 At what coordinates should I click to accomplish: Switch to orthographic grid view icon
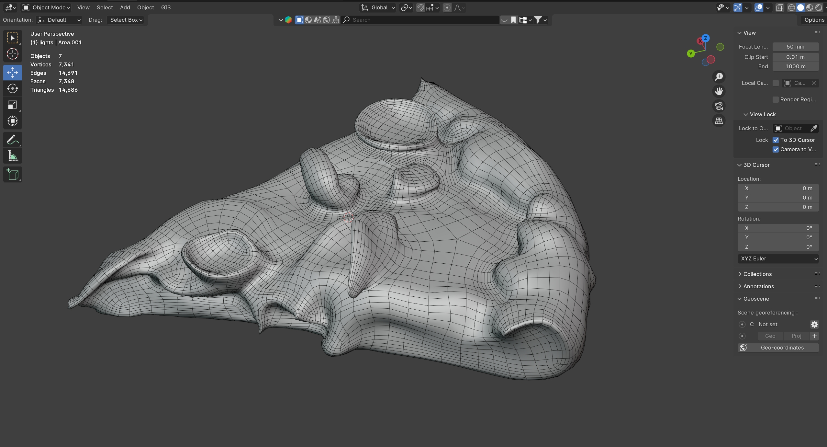[719, 121]
